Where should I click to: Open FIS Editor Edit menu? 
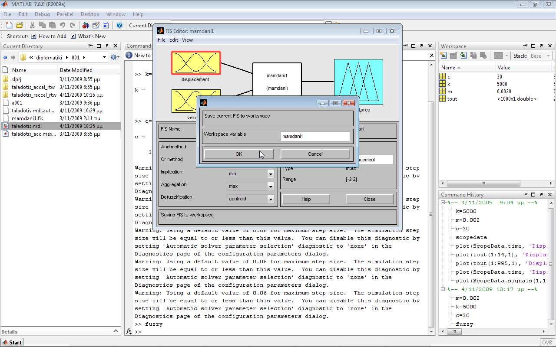[x=174, y=40]
